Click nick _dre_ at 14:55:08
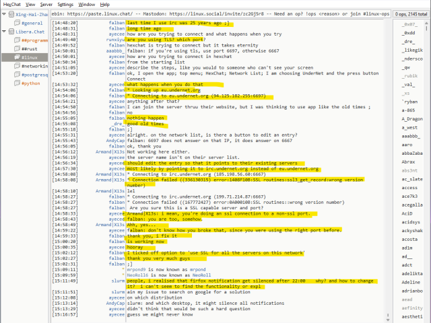431x323 pixels. 118,124
